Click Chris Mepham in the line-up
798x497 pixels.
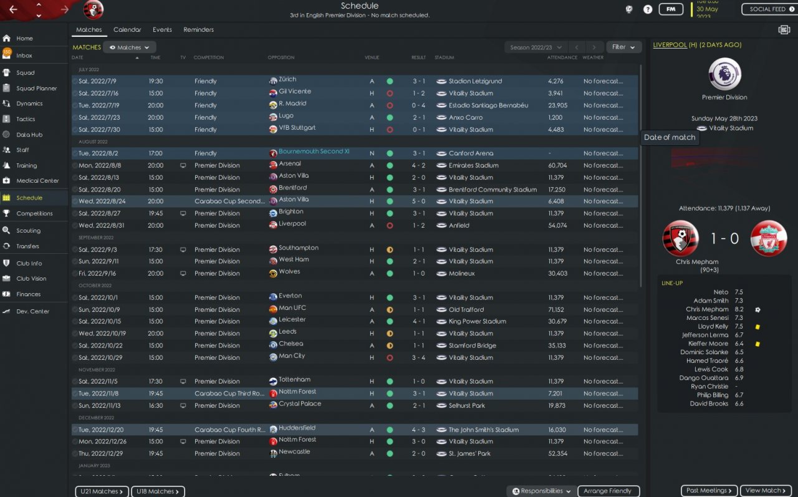coord(707,309)
